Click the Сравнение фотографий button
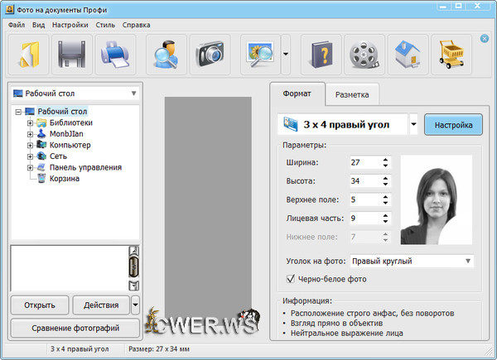This screenshot has height=360, width=497. click(x=75, y=328)
